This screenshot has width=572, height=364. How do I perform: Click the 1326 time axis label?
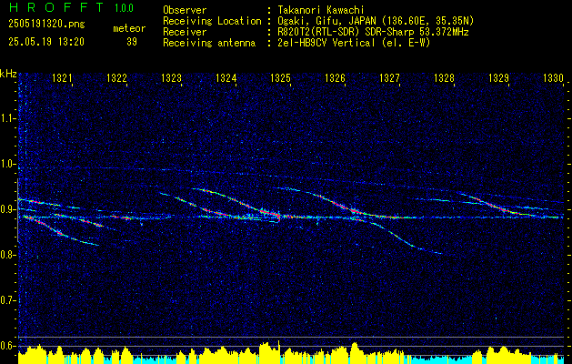point(336,77)
